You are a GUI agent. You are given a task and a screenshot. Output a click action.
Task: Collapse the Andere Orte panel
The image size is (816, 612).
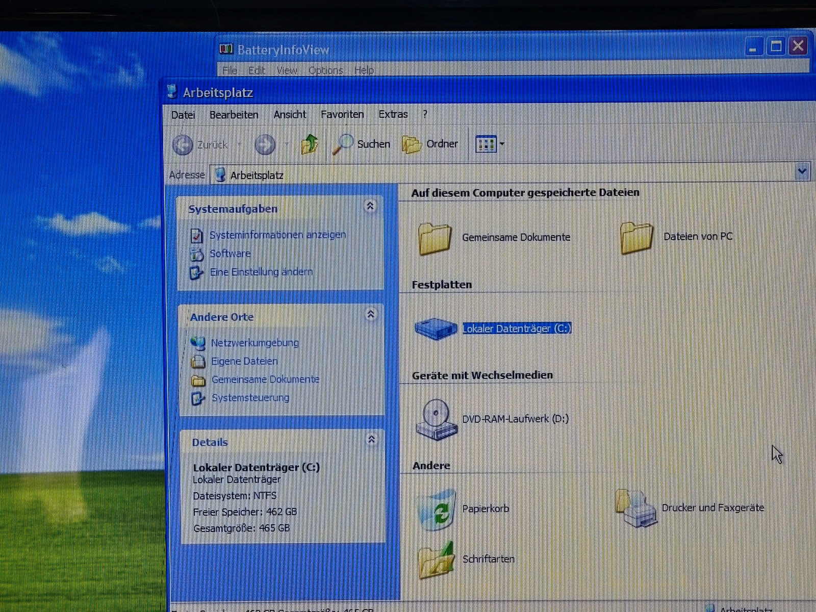click(x=371, y=314)
